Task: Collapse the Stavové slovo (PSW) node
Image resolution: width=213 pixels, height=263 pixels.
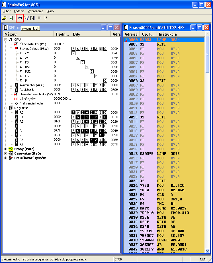Action: [x=11, y=49]
